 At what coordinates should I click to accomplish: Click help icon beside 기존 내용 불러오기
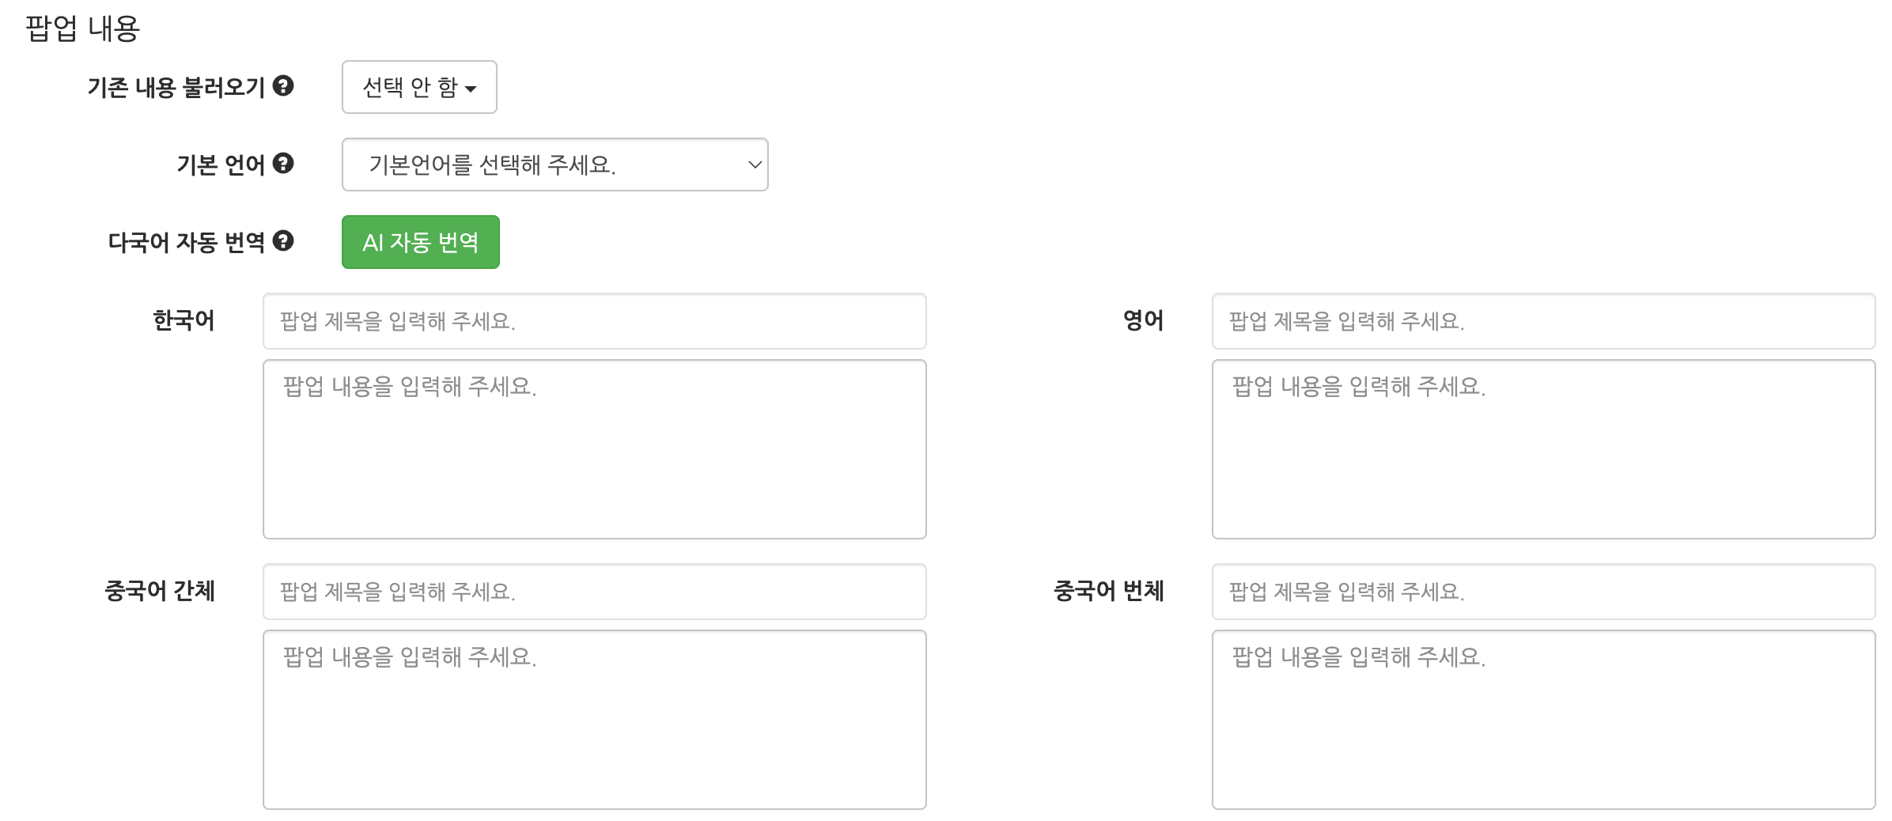(x=283, y=85)
